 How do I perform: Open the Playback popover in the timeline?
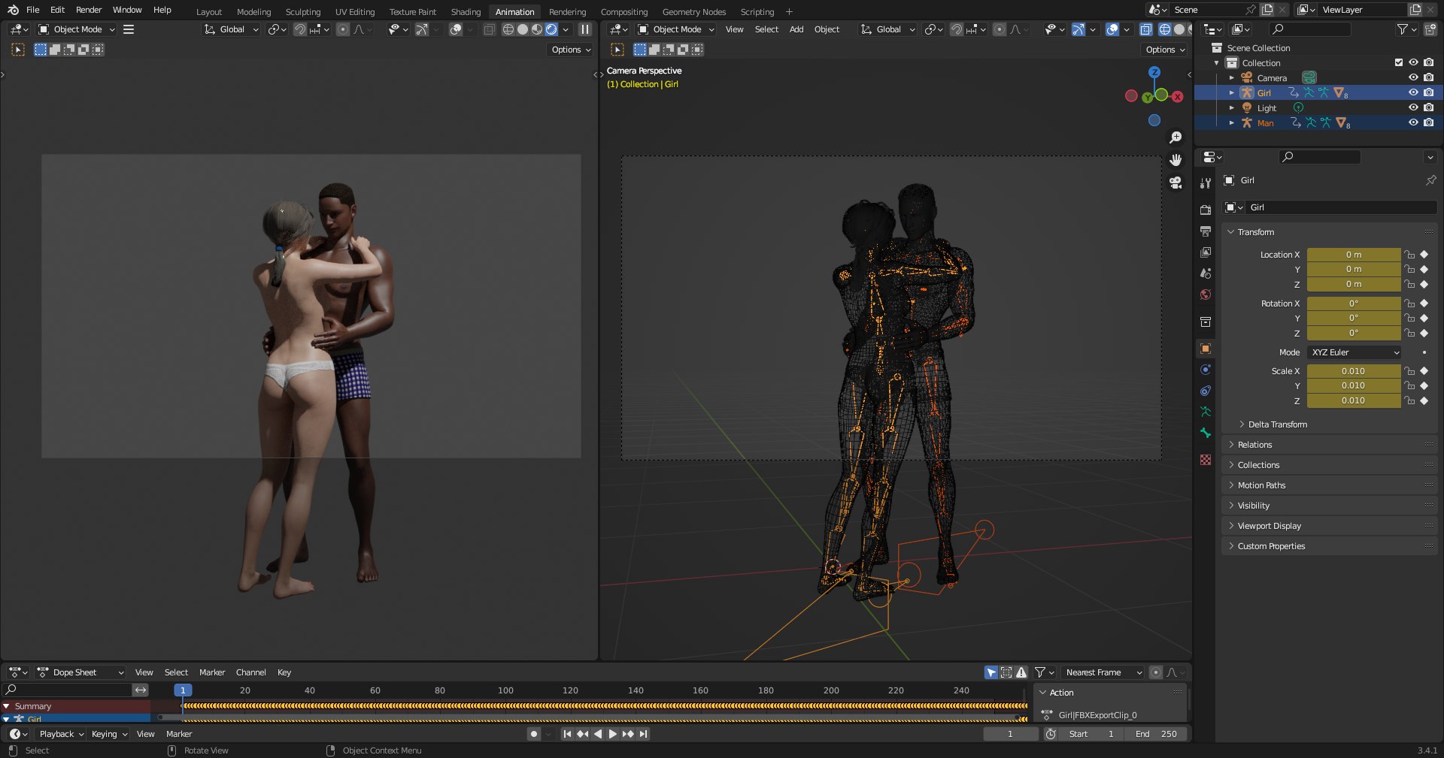coord(62,734)
